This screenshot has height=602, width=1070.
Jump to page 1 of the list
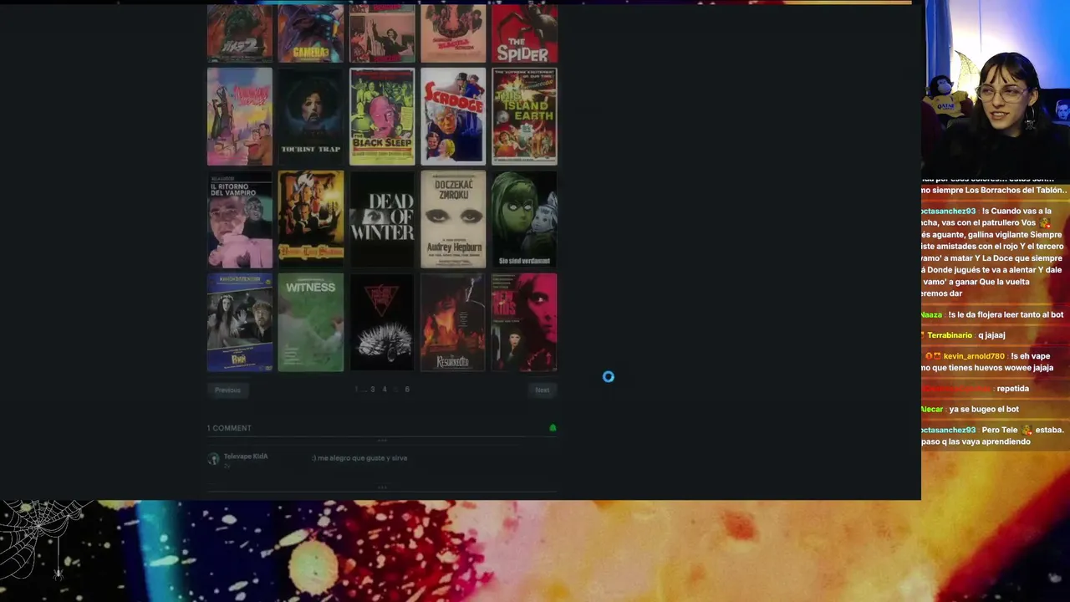click(356, 390)
